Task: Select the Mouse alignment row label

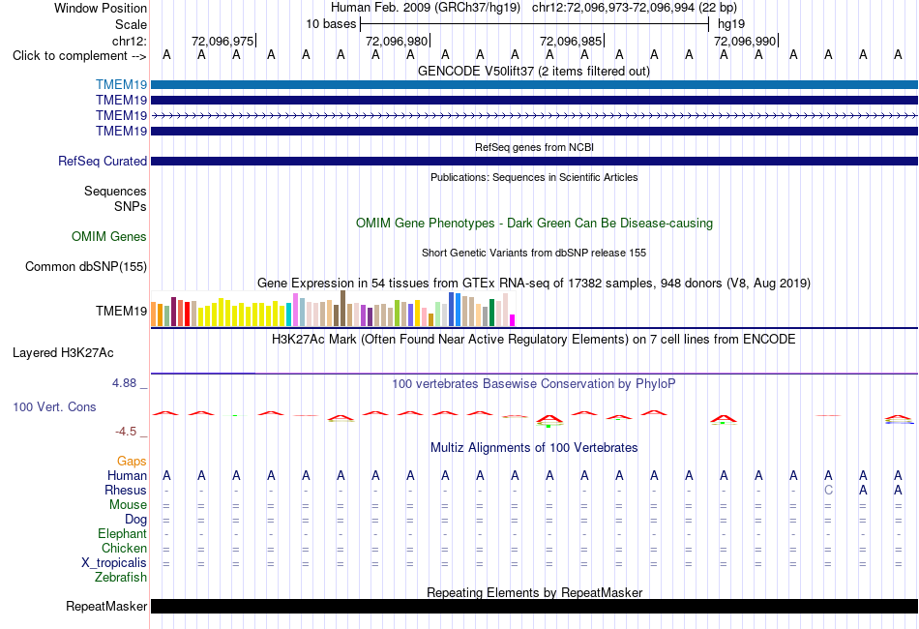Action: click(x=128, y=505)
